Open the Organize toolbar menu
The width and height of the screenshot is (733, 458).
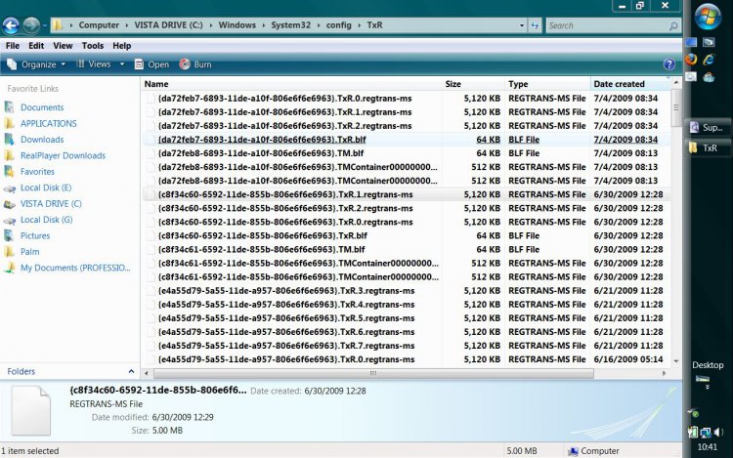point(35,64)
